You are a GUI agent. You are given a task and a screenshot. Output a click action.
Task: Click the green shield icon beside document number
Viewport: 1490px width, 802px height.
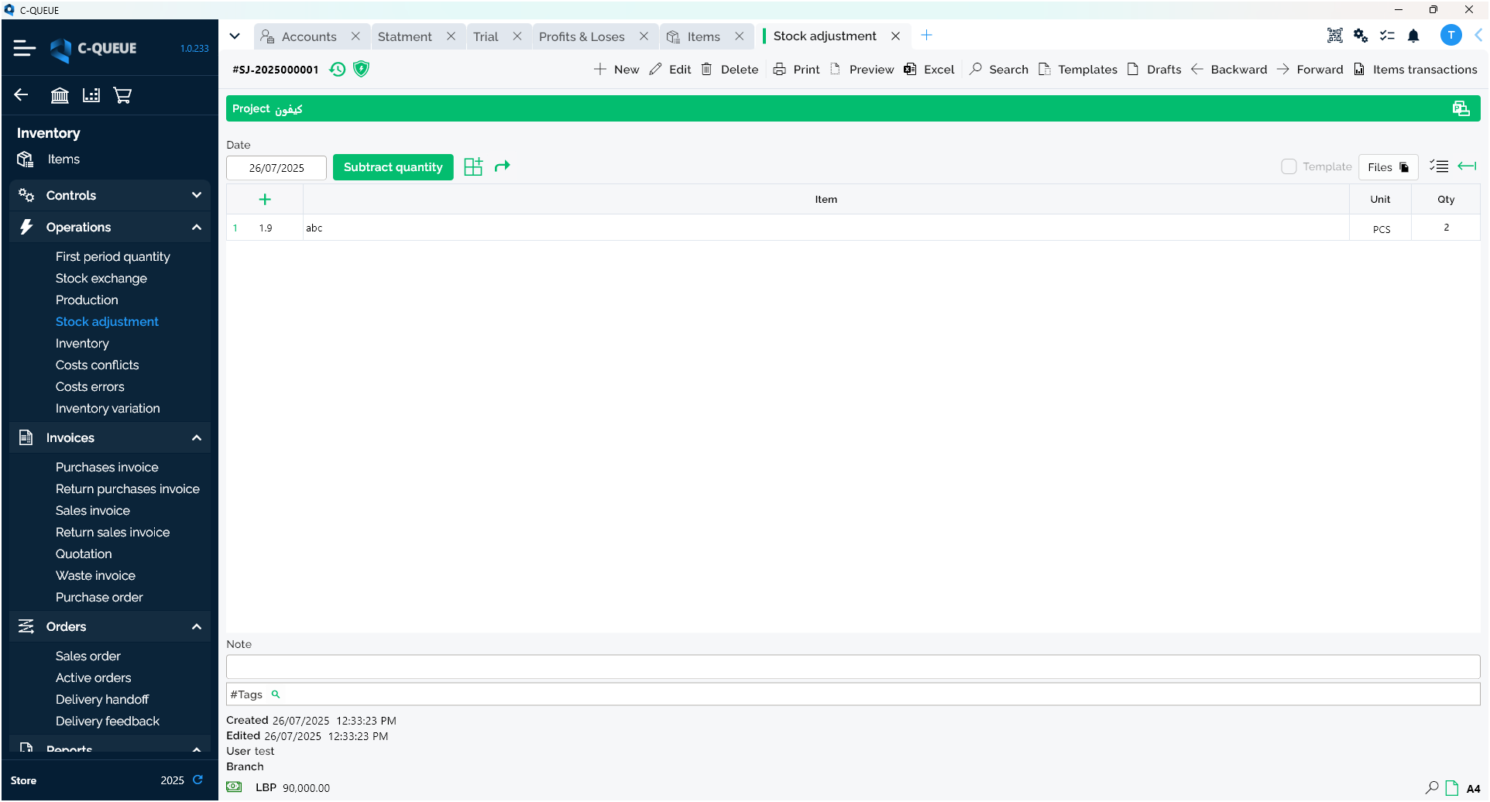coord(361,69)
